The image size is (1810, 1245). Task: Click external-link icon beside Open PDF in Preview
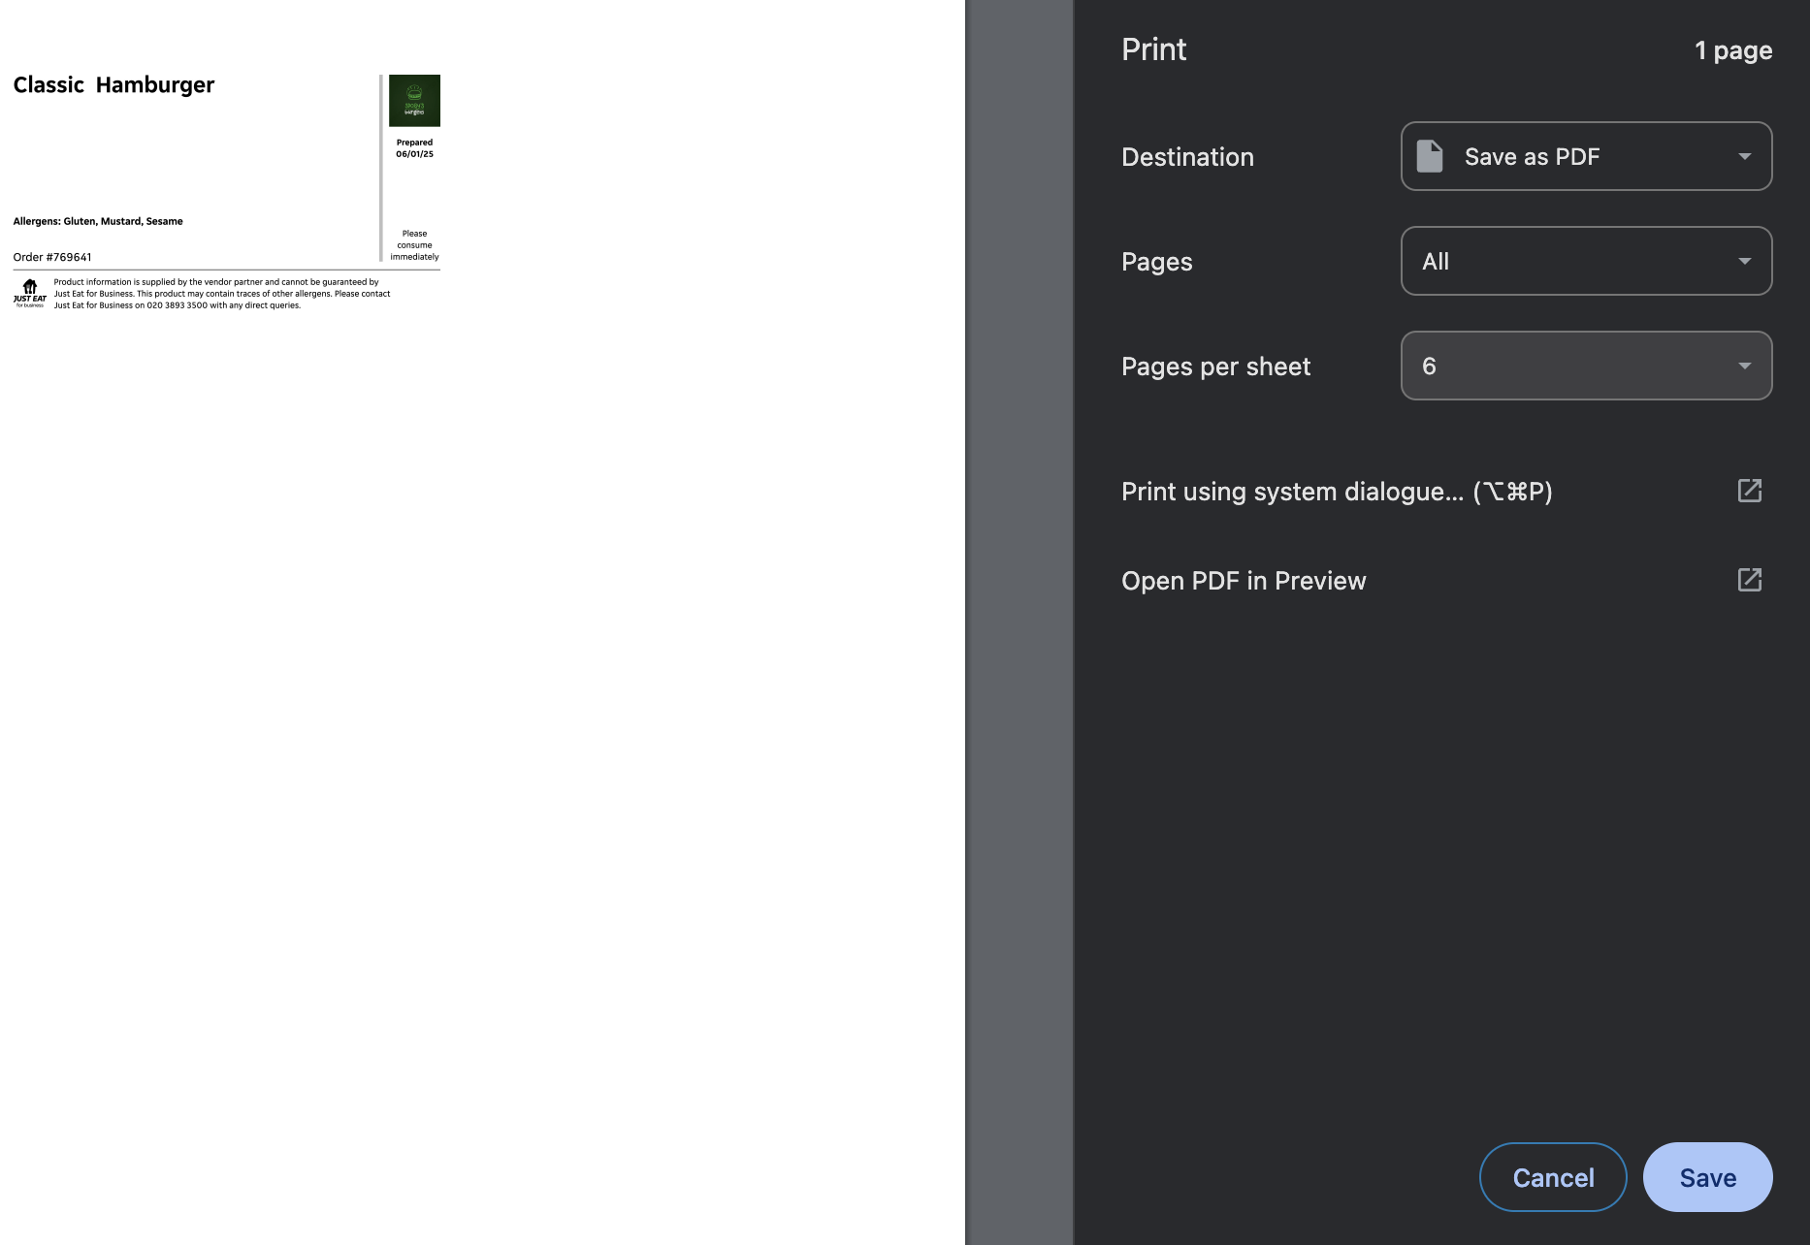pyautogui.click(x=1749, y=580)
